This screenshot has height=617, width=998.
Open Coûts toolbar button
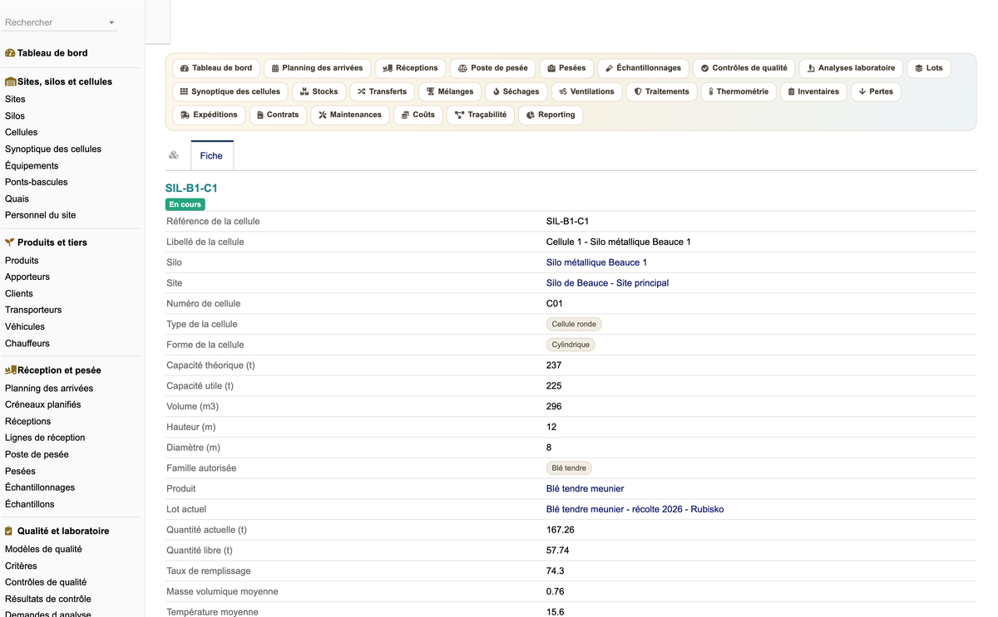pos(418,115)
